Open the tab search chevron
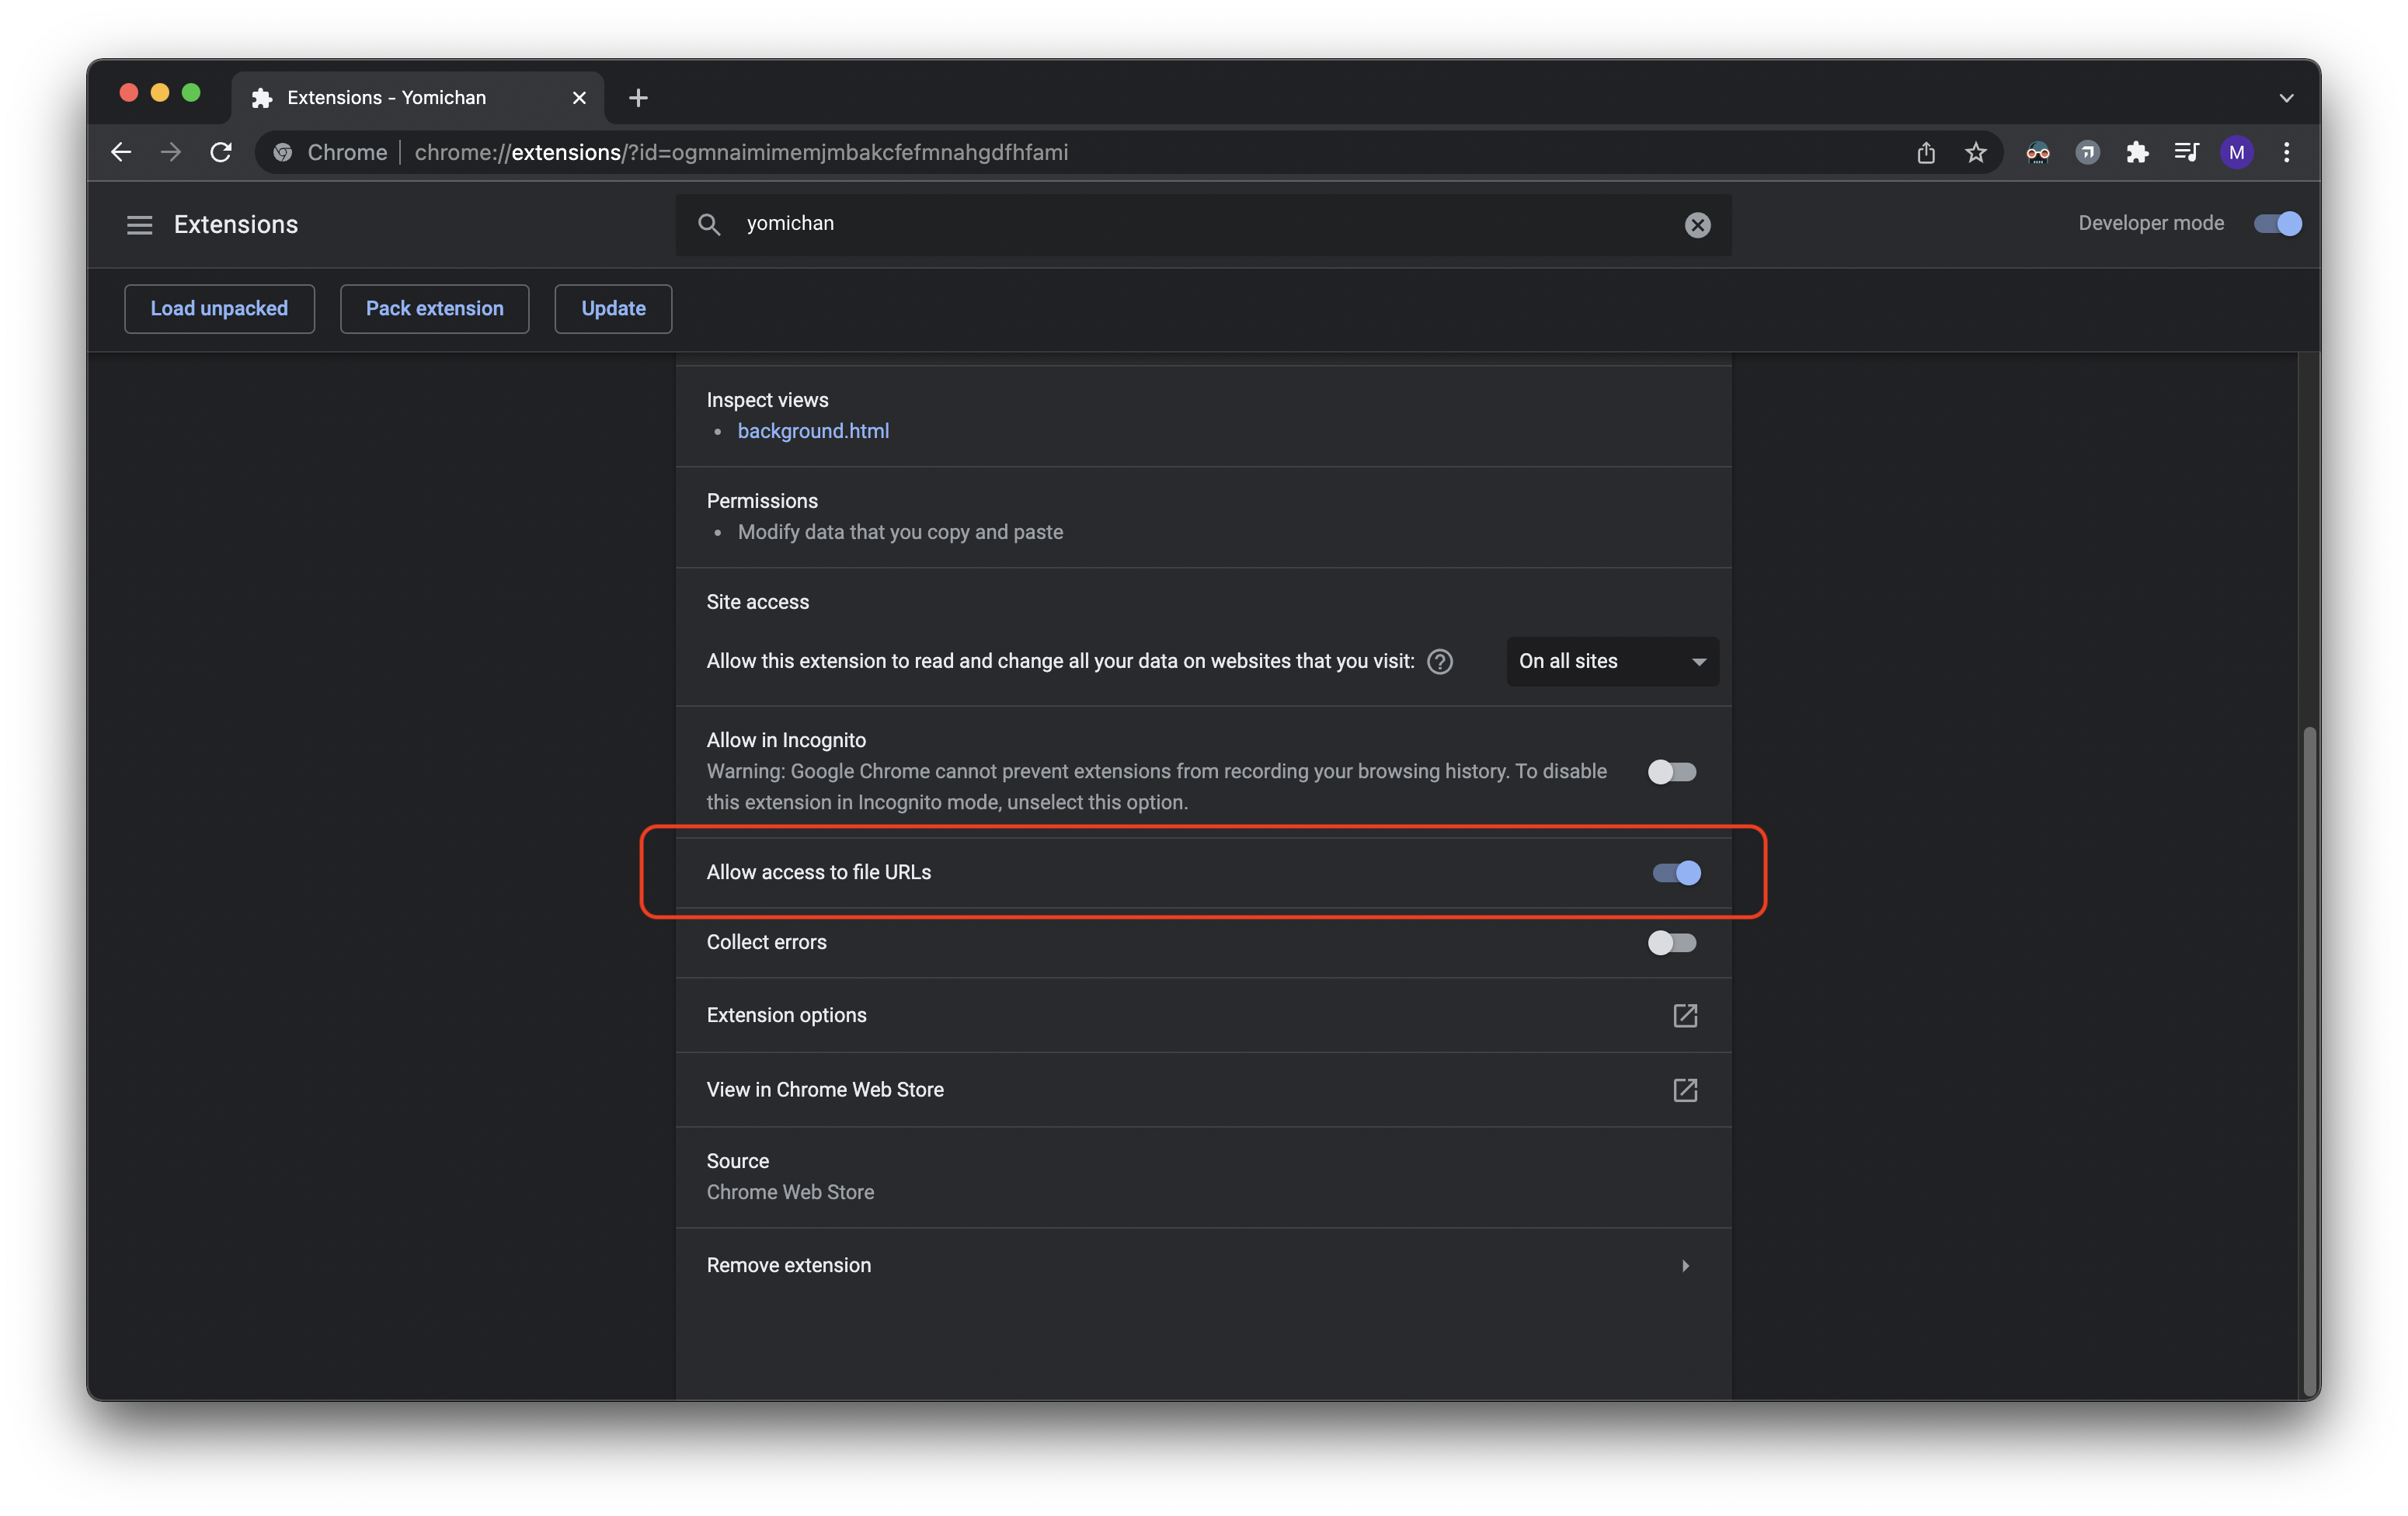Image resolution: width=2408 pixels, height=1516 pixels. (x=2286, y=98)
